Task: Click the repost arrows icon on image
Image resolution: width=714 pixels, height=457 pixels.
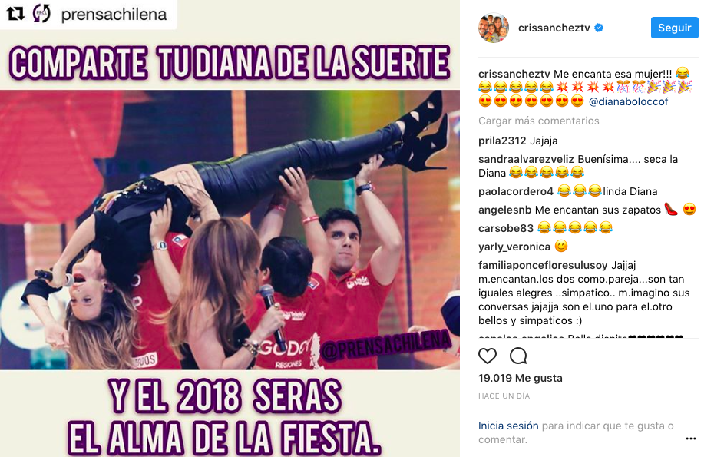Action: point(15,14)
